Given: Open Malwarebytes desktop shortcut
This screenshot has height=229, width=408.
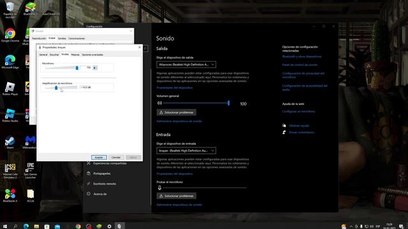Looking at the screenshot, I should [x=30, y=142].
